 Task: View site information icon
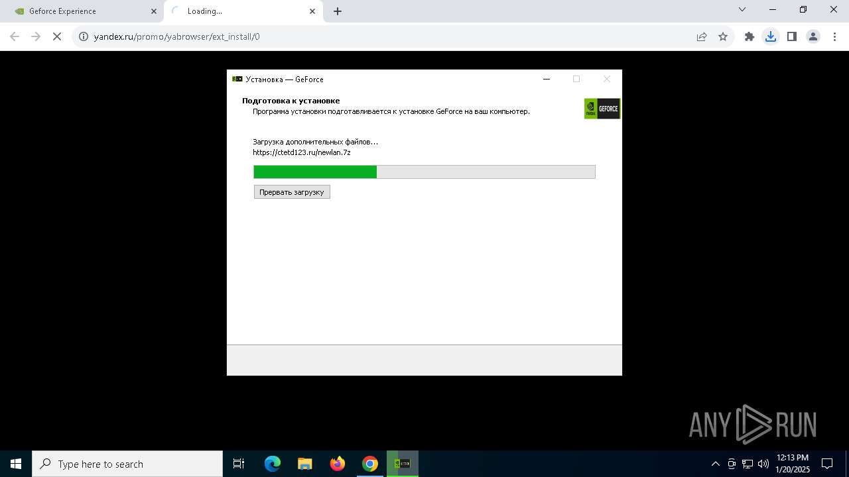click(x=84, y=36)
